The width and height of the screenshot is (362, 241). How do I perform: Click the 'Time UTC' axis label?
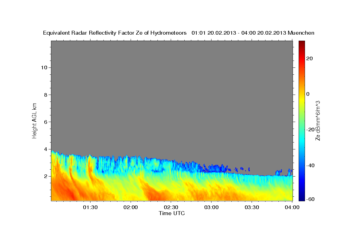(172, 213)
